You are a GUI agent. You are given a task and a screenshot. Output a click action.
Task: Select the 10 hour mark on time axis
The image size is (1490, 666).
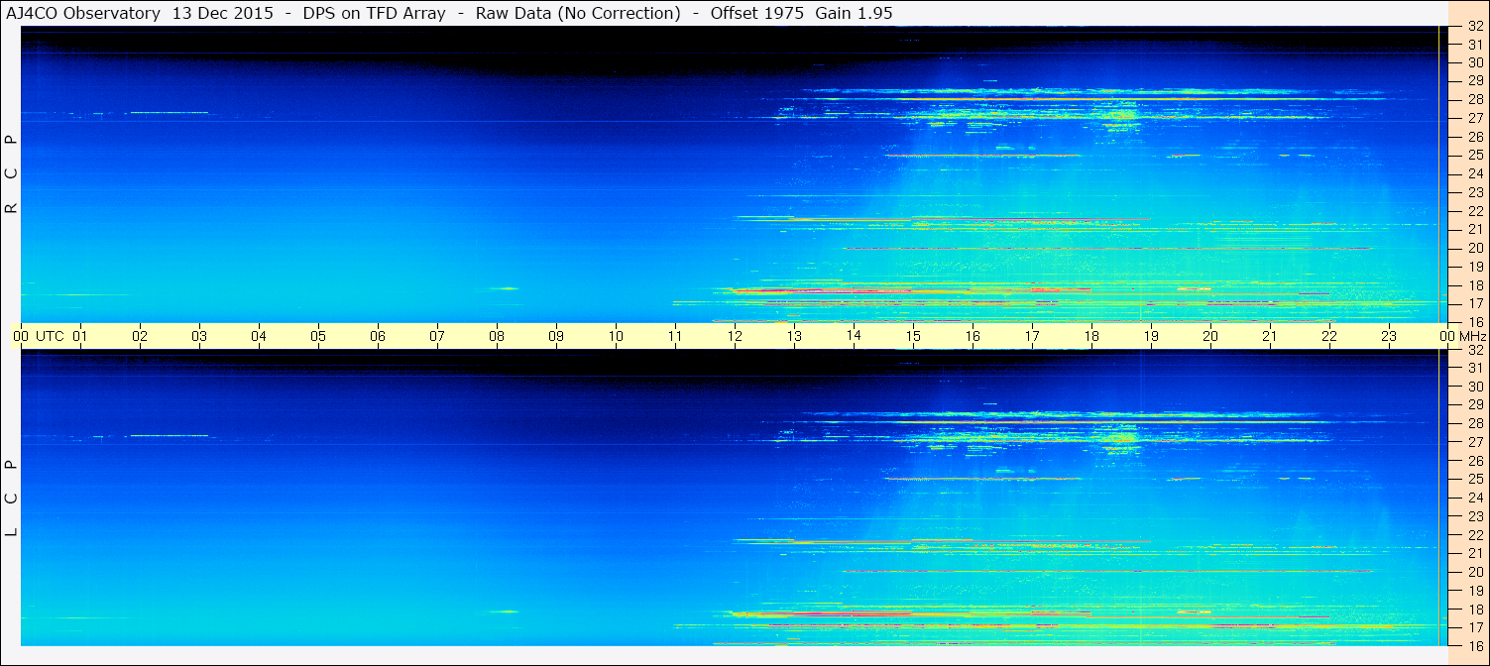pos(616,336)
